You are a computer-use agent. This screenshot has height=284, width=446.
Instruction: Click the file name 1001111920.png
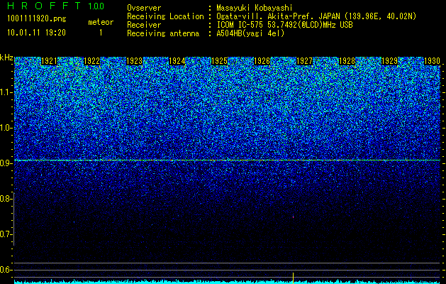click(36, 18)
